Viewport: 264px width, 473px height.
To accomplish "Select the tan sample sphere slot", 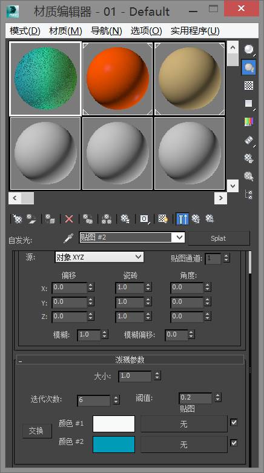I will (x=190, y=79).
